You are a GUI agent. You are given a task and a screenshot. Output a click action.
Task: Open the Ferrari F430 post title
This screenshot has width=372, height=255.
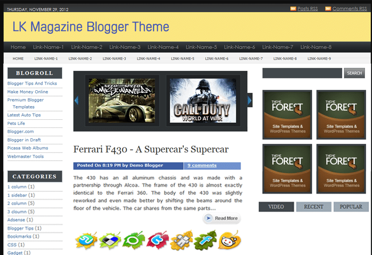[x=151, y=149]
